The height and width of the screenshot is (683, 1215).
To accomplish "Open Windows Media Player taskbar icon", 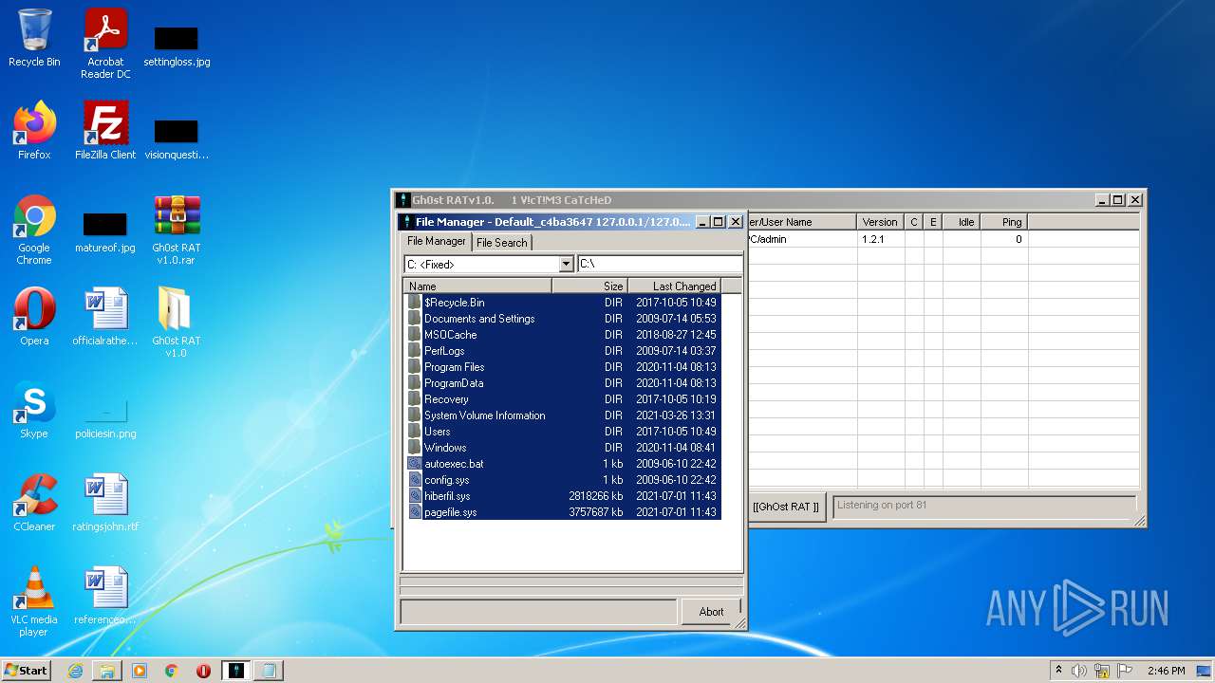I will 140,671.
